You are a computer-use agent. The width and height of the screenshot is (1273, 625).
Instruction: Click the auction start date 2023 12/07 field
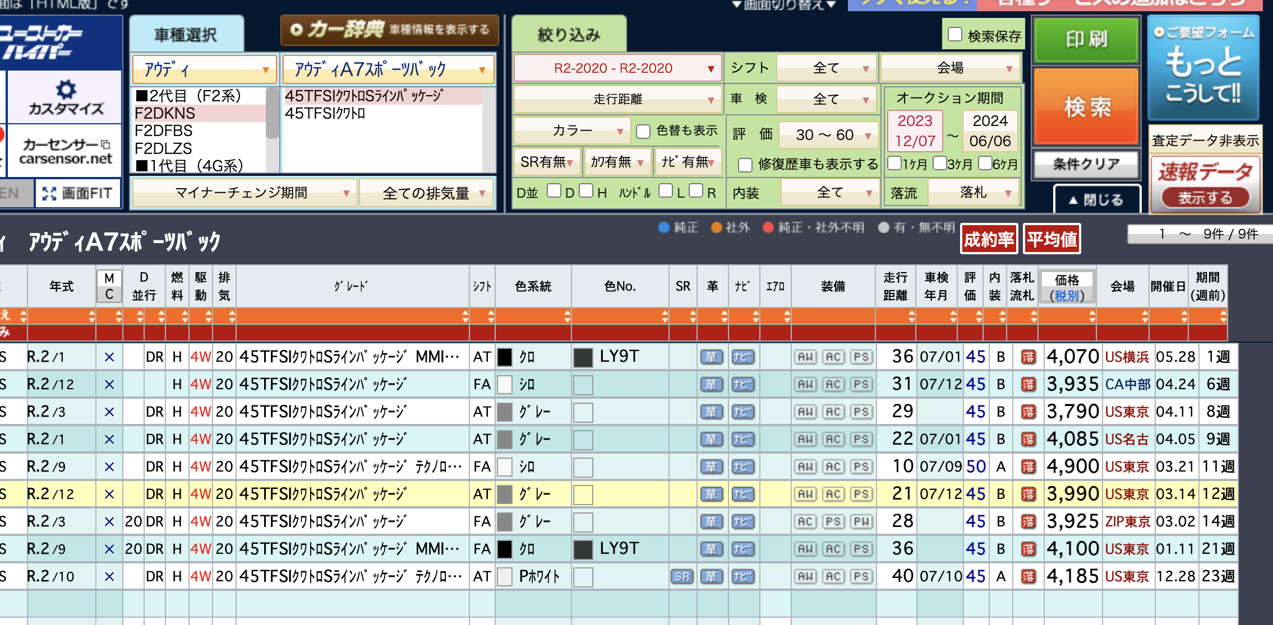[x=915, y=131]
